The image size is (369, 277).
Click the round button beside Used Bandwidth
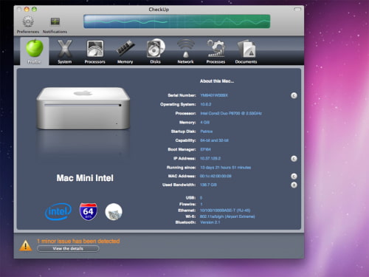(294, 185)
